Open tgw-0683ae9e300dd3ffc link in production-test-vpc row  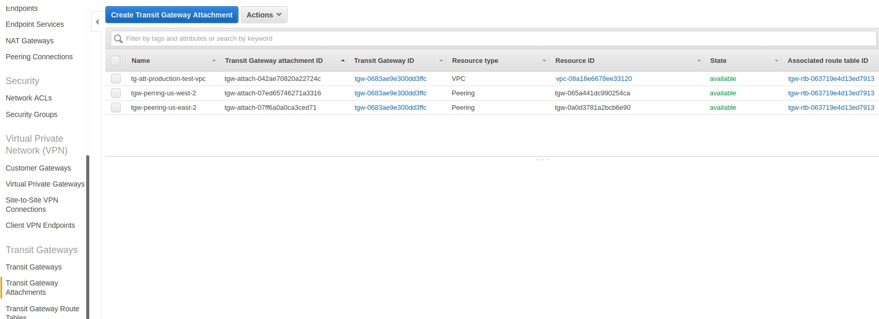coord(390,79)
